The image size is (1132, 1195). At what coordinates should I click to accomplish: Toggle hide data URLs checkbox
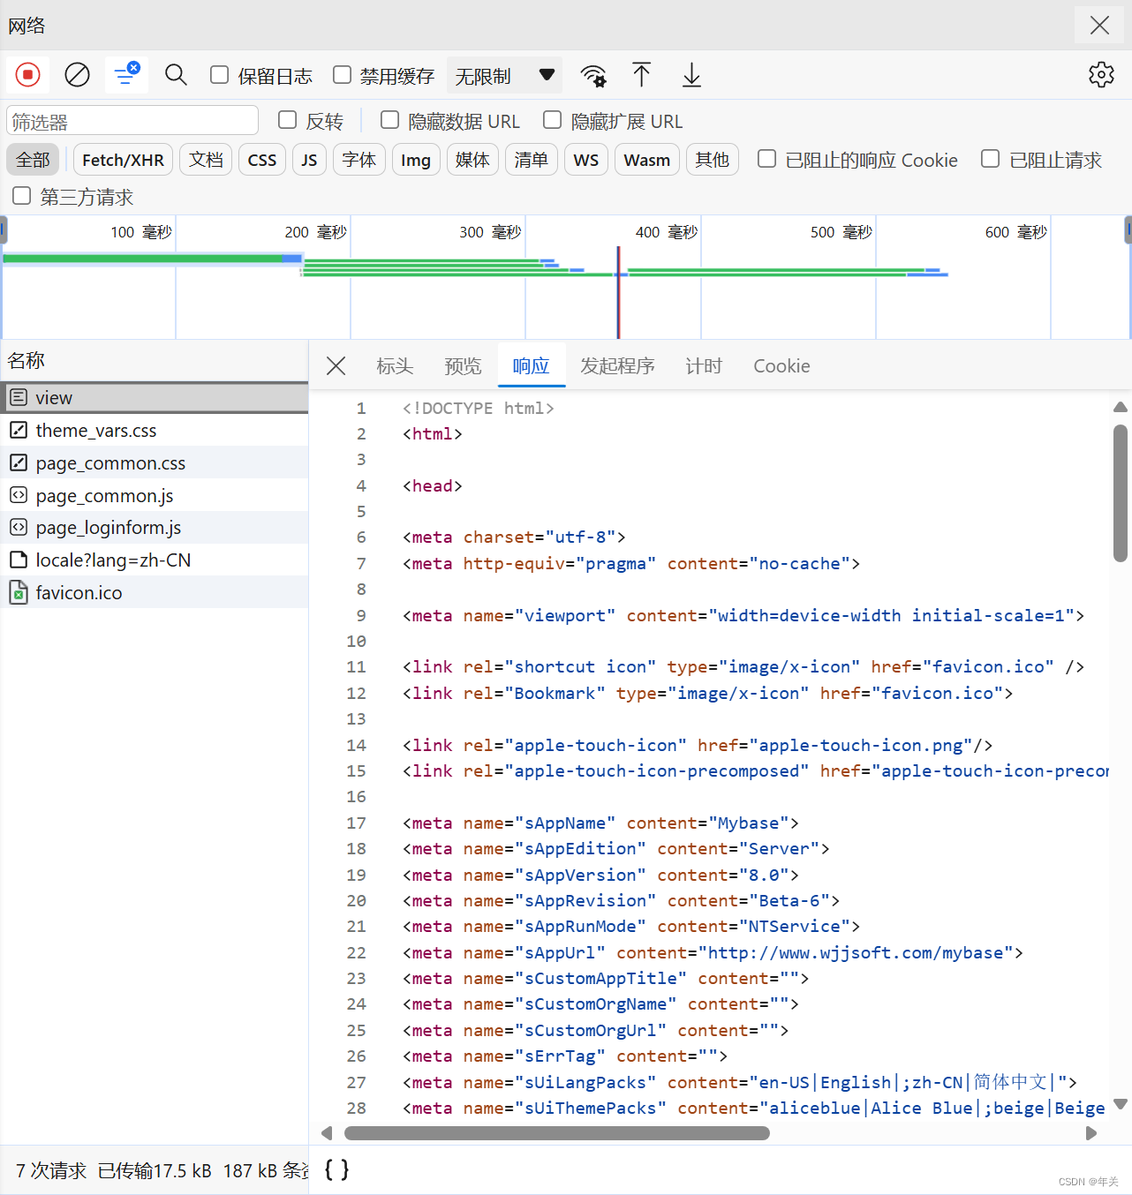click(389, 120)
